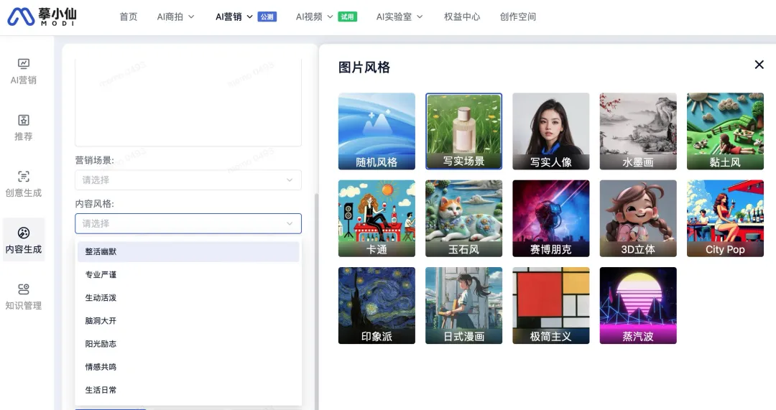Go to the 首页 page
The height and width of the screenshot is (410, 776).
click(128, 17)
